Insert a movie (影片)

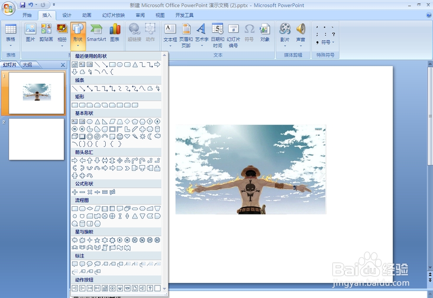click(285, 35)
